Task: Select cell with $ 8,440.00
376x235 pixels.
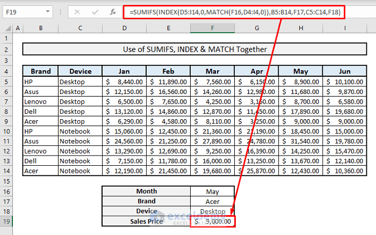Action: (124, 82)
